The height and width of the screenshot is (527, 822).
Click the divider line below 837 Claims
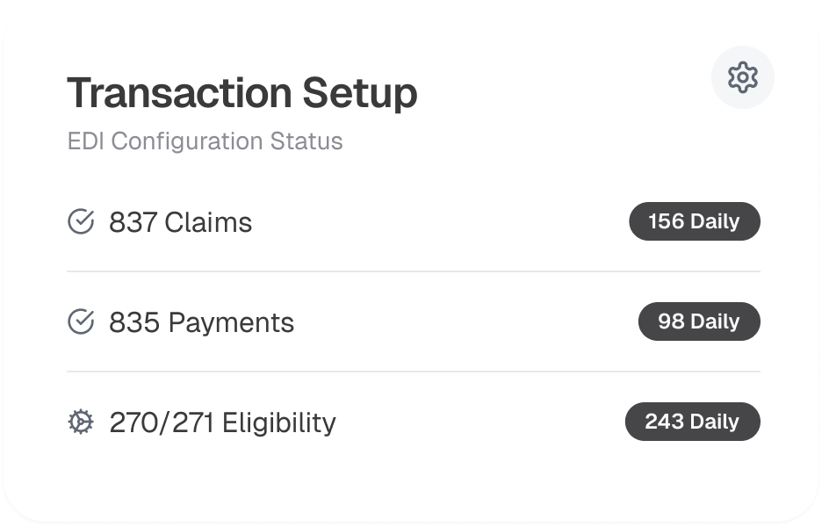point(414,271)
